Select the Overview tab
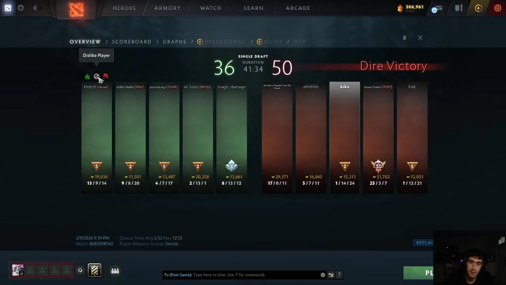506x285 pixels. click(85, 42)
